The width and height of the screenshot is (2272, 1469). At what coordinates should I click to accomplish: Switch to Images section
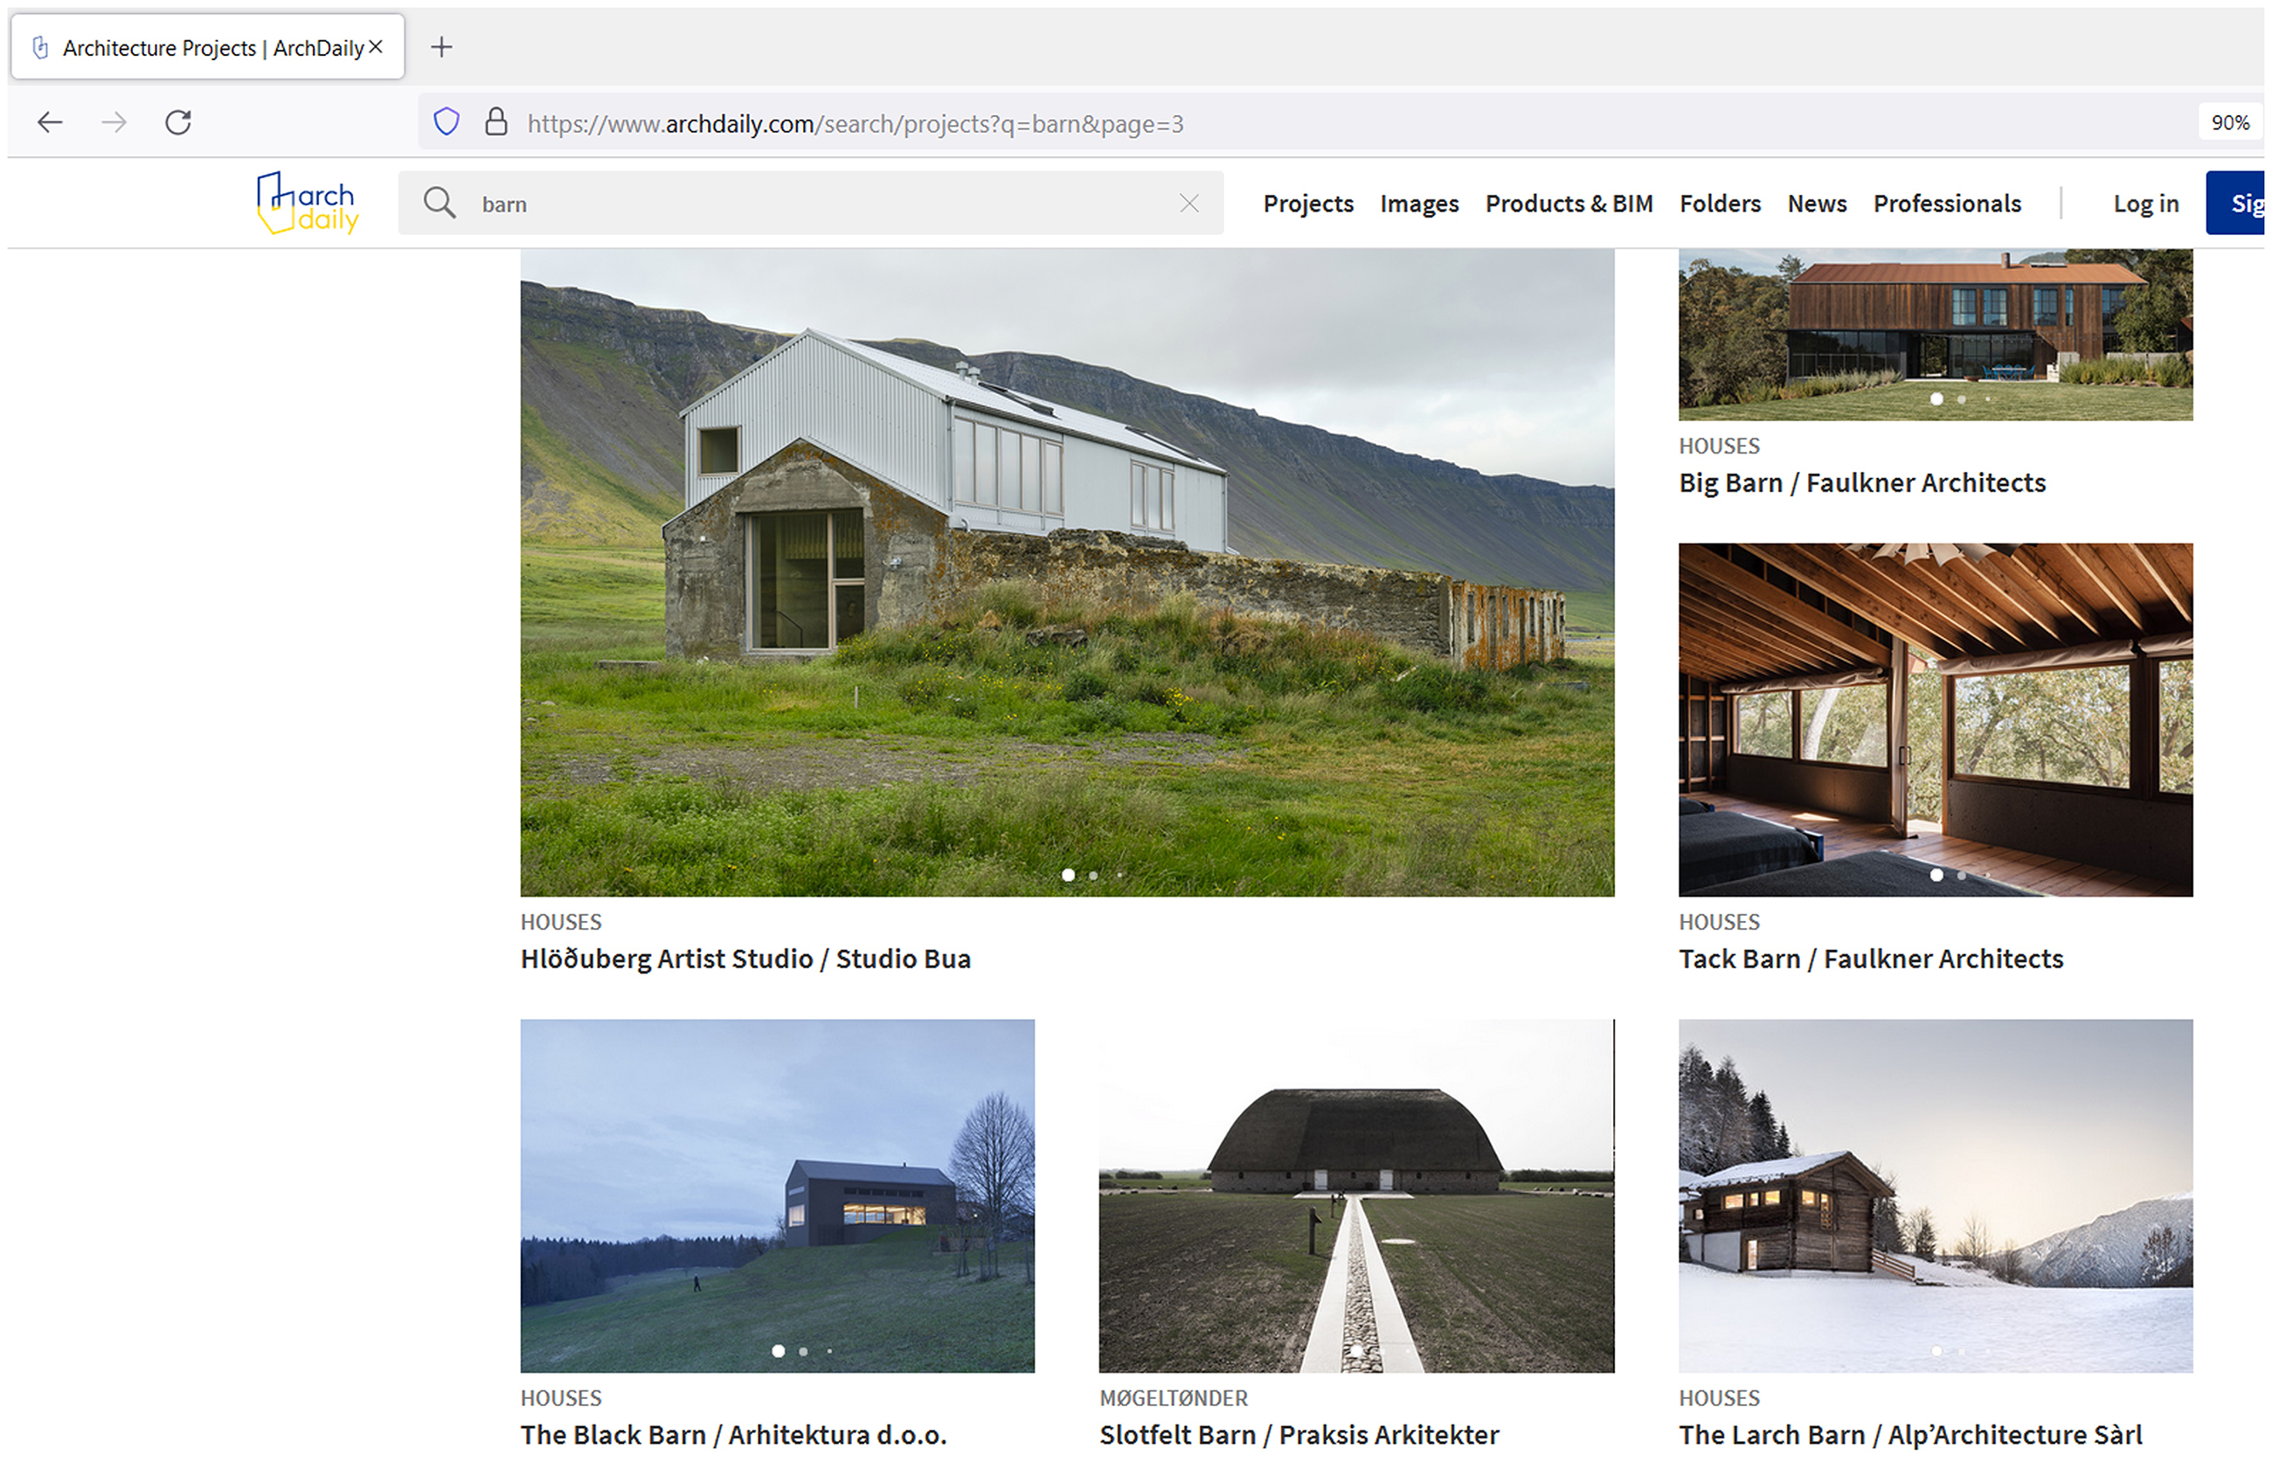pos(1418,204)
